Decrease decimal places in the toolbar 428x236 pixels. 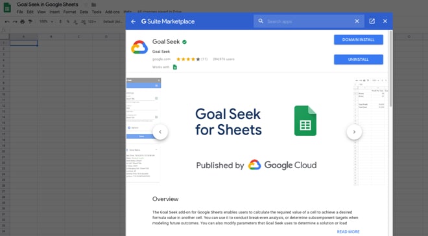(x=75, y=21)
